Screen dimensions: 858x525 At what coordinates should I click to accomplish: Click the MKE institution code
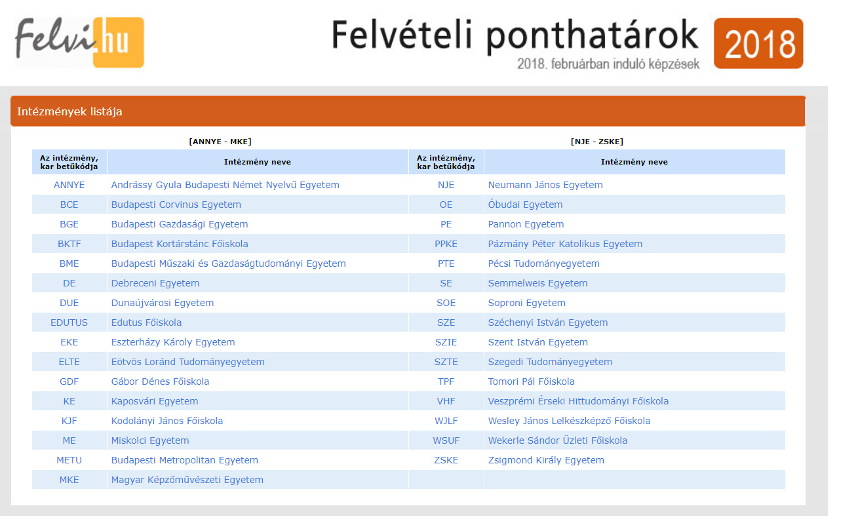pyautogui.click(x=69, y=480)
